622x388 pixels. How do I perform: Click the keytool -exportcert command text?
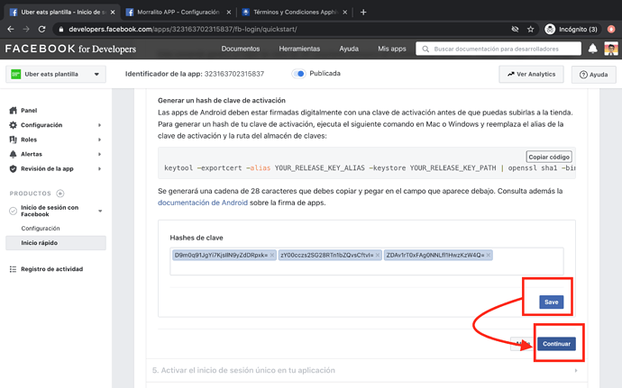369,168
